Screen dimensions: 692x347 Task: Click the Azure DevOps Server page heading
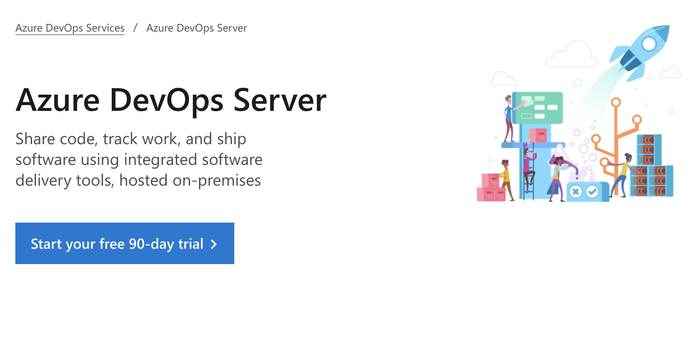pos(171,100)
